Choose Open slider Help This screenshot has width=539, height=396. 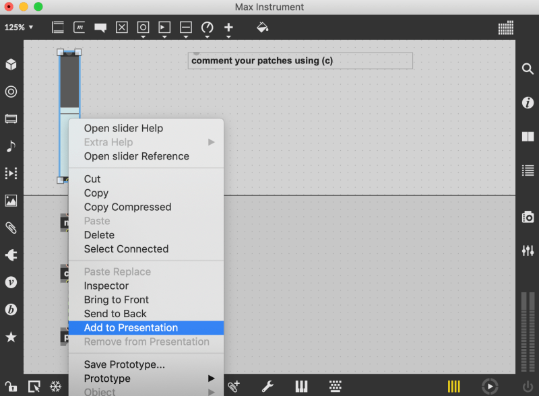pos(146,128)
